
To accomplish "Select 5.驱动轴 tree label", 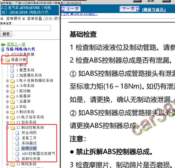I will [x=23, y=91].
